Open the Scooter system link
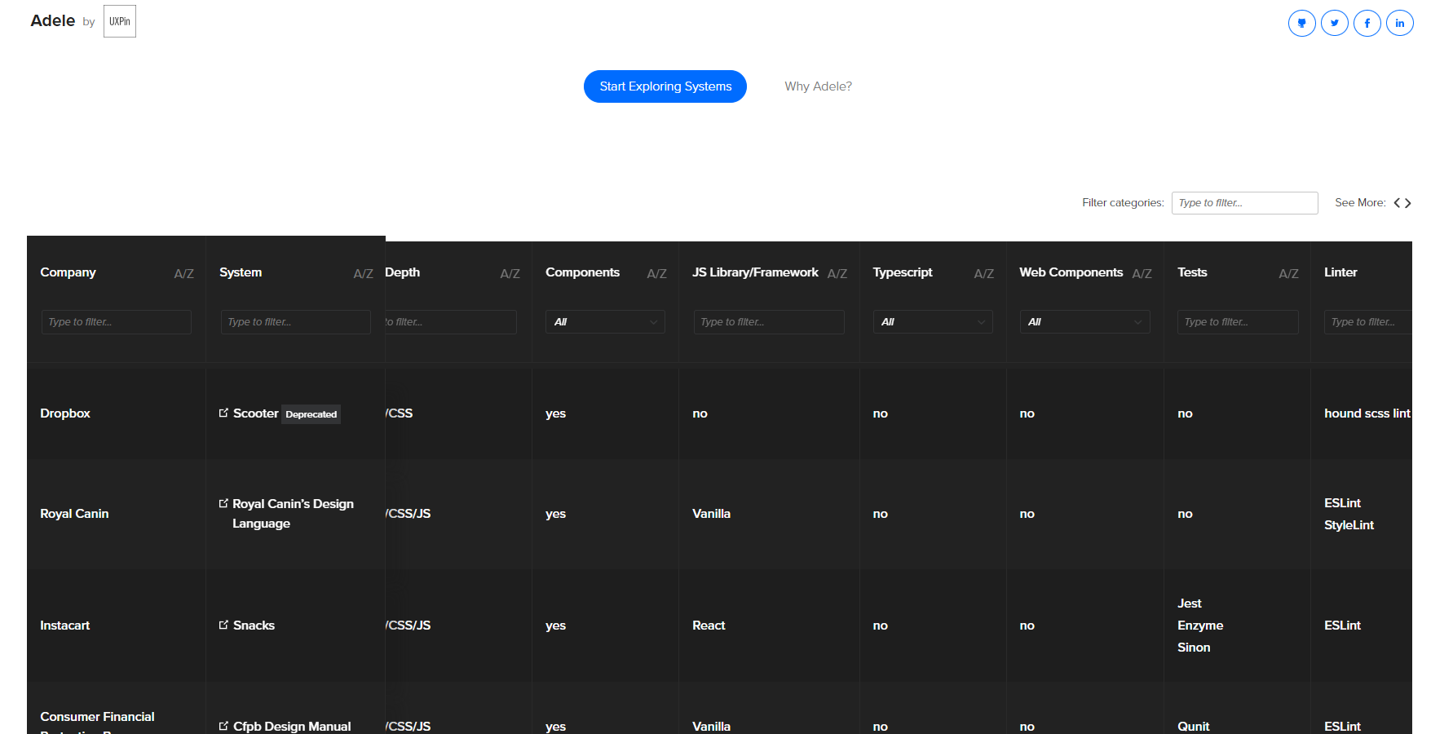This screenshot has width=1453, height=734. (255, 413)
